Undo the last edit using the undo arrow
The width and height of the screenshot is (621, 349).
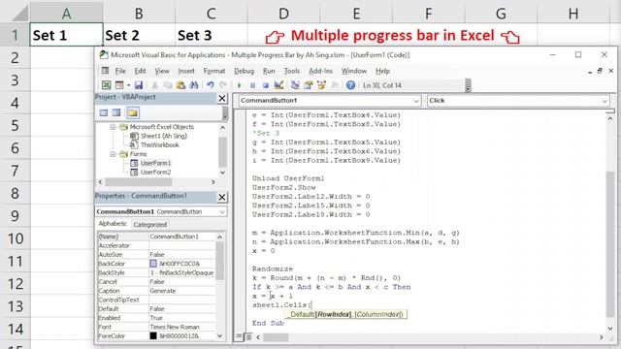point(211,85)
